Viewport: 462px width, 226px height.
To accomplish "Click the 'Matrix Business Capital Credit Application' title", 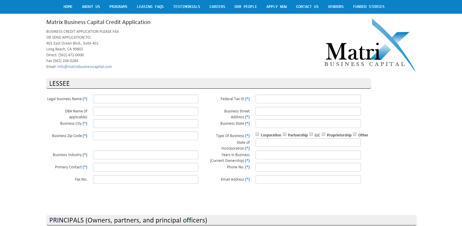I will coord(98,22).
